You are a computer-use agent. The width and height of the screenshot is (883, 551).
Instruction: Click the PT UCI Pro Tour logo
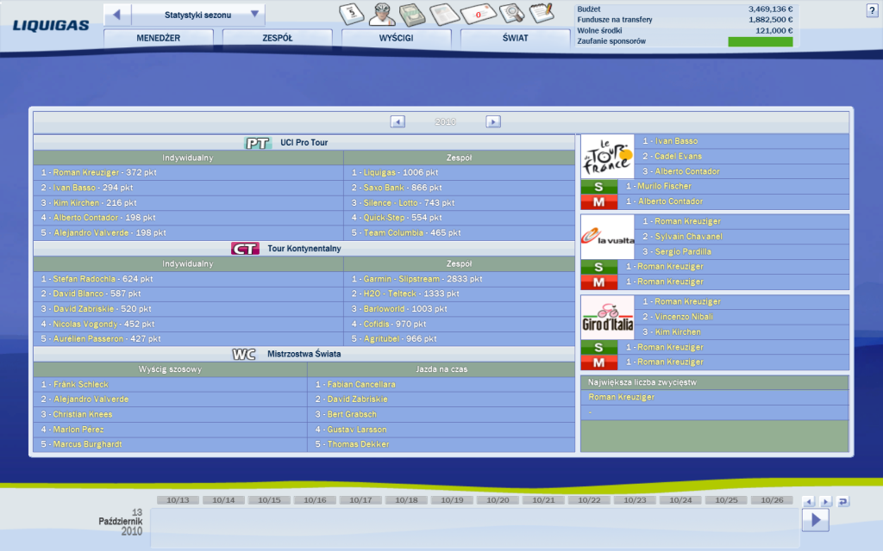click(x=257, y=143)
